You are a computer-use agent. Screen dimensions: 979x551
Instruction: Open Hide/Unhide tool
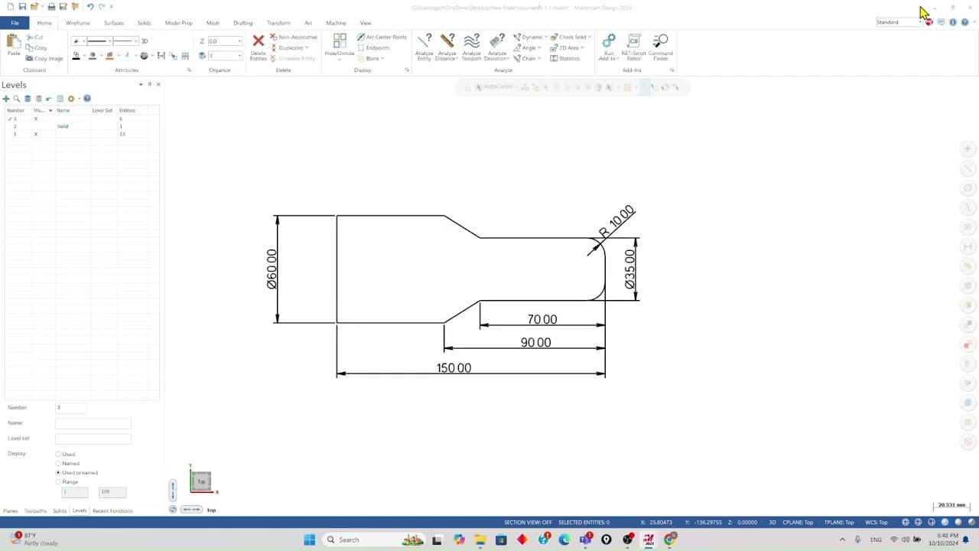(x=340, y=47)
